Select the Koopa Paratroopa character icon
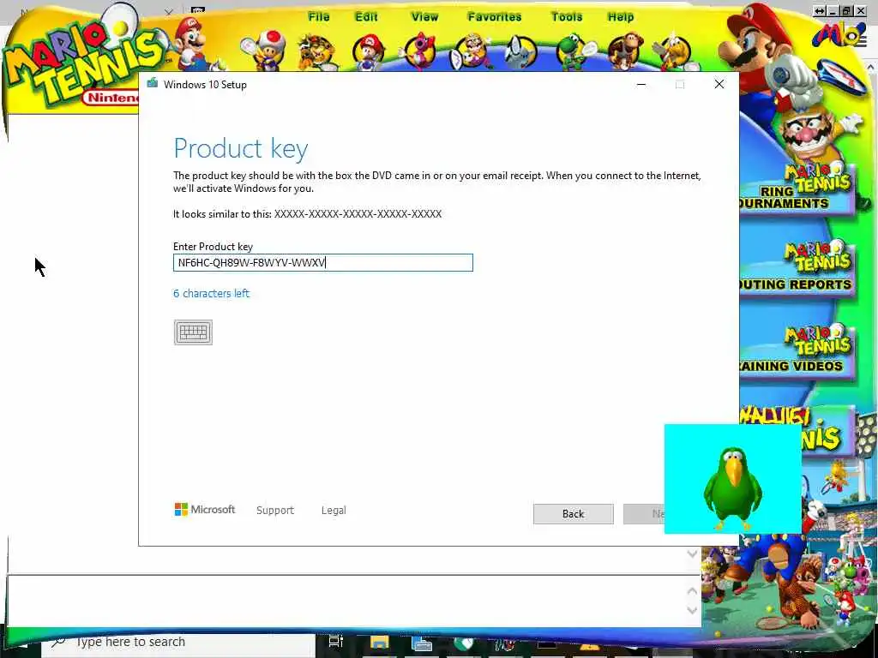Image resolution: width=878 pixels, height=658 pixels. [674, 52]
